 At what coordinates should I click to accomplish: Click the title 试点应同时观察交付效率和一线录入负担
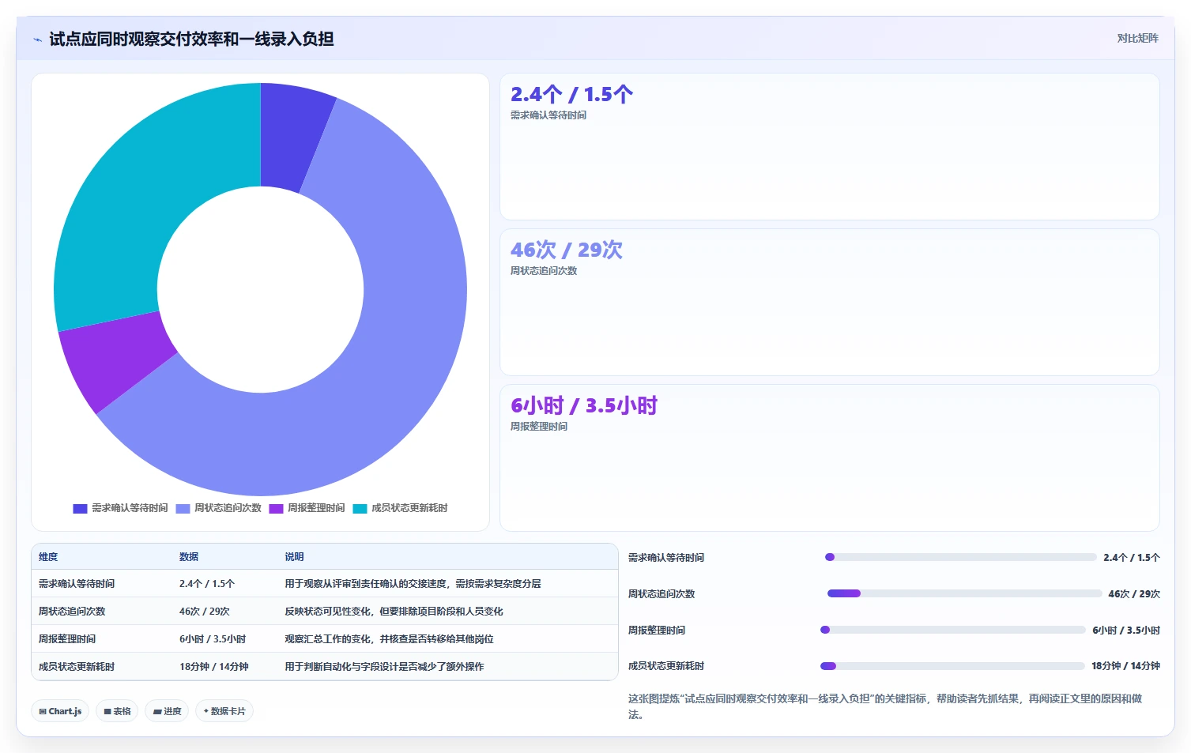pyautogui.click(x=191, y=40)
